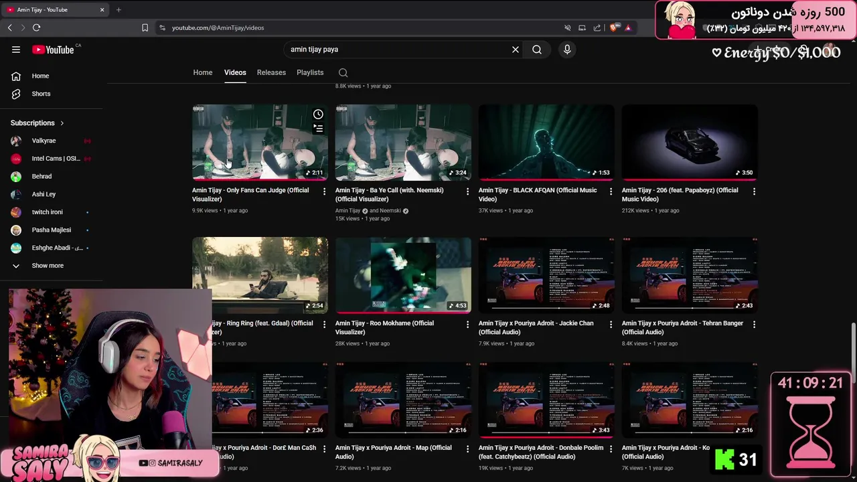Viewport: 857px width, 482px height.
Task: Switch to Releases tab
Action: tap(271, 72)
